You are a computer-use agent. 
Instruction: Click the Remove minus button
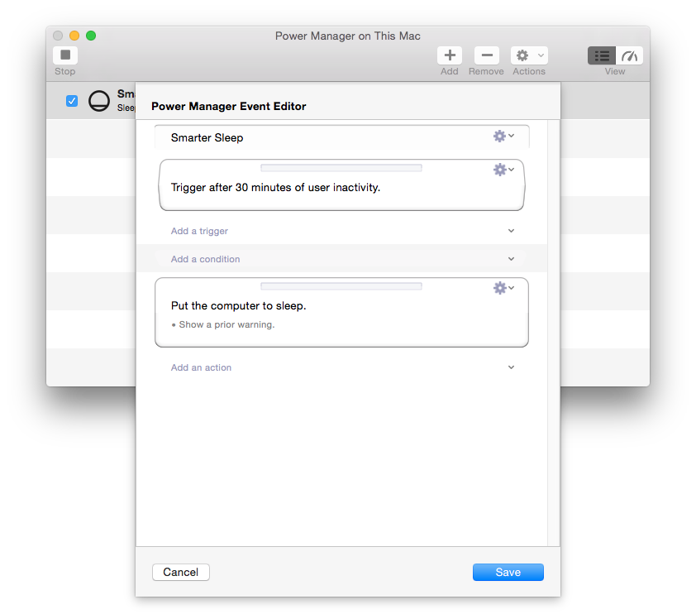tap(487, 55)
